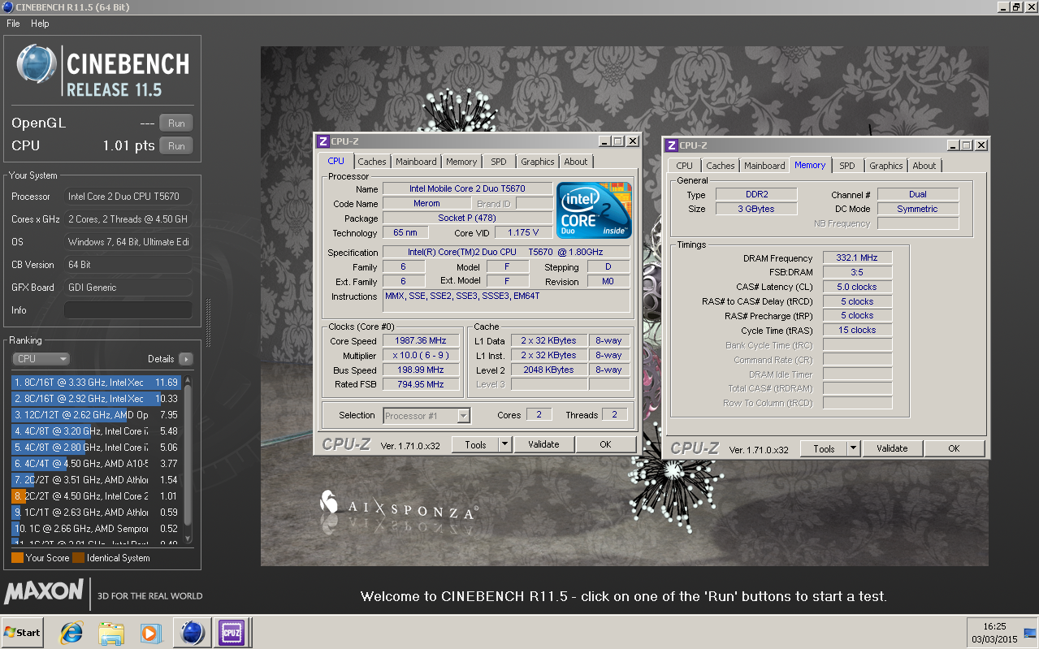Select ranking entry 1C @ 2.66 GHz Sempron

[96, 529]
